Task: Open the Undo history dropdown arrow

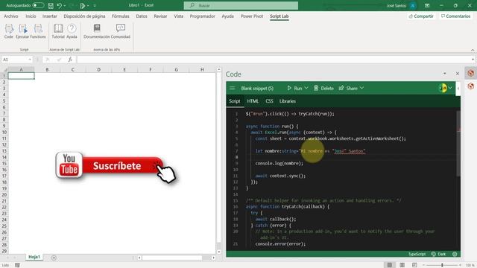Action: pyautogui.click(x=65, y=6)
